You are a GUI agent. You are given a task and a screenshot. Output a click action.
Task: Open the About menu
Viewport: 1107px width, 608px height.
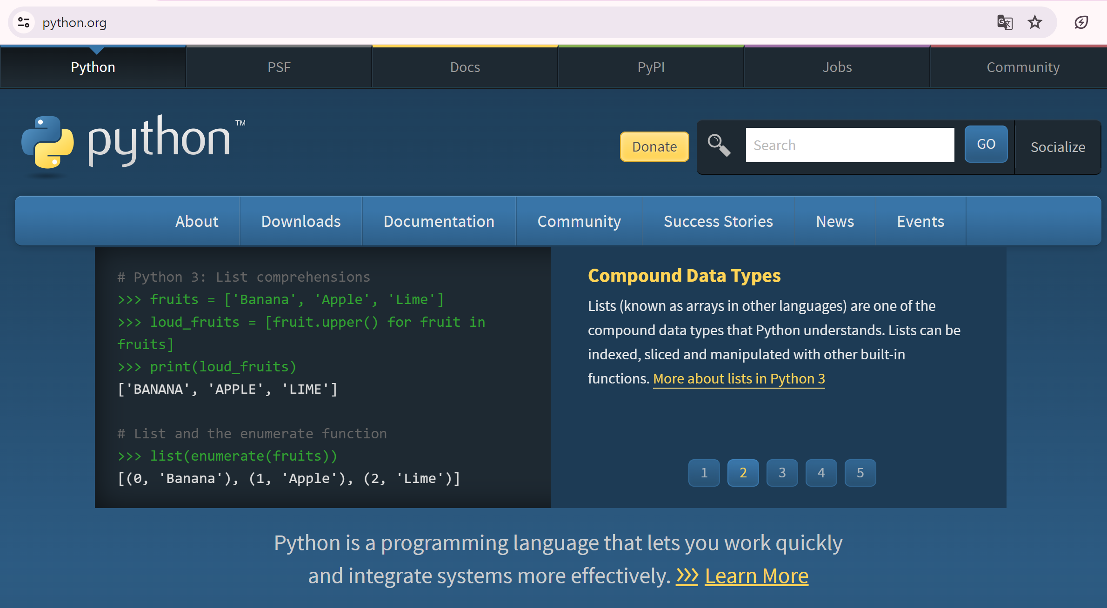pyautogui.click(x=196, y=221)
